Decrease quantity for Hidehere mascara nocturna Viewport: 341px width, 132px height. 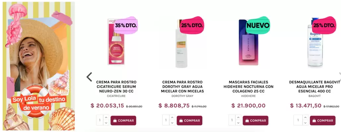click(x=238, y=123)
